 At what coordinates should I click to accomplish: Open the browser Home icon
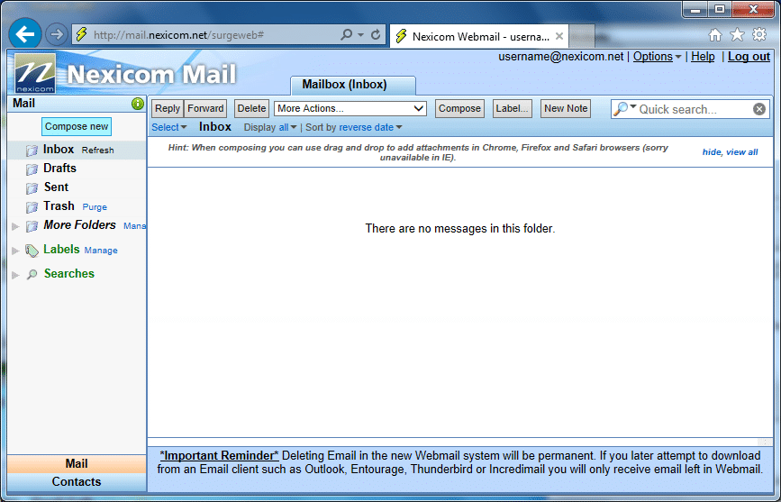(x=715, y=34)
